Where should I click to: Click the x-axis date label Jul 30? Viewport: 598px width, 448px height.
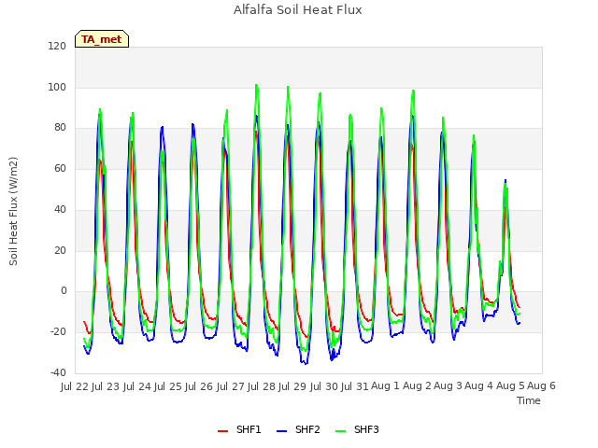click(x=323, y=386)
